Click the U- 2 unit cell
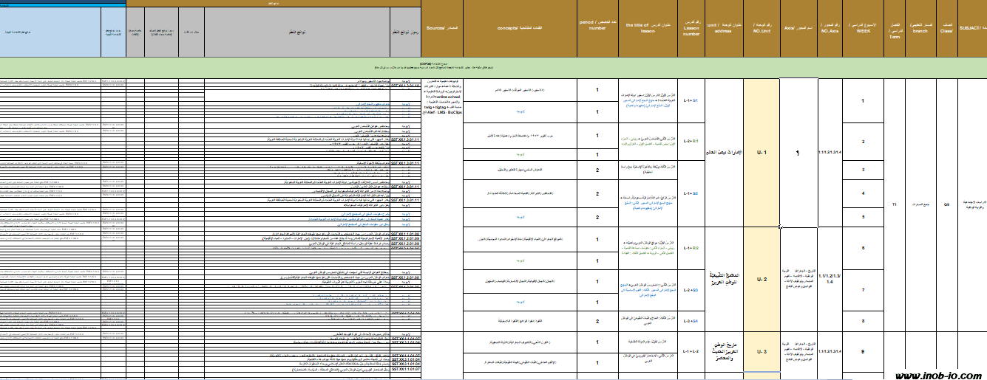Viewport: 987px width, 380px height. (762, 279)
